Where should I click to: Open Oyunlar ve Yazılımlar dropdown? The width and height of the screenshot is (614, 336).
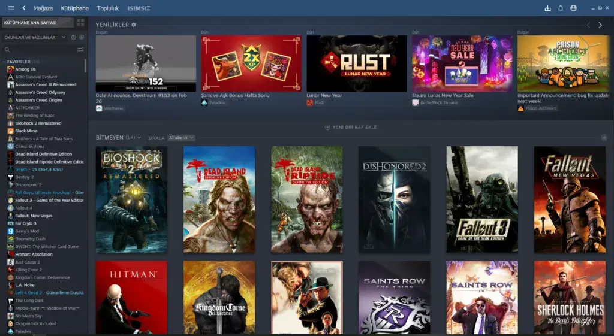coord(35,38)
